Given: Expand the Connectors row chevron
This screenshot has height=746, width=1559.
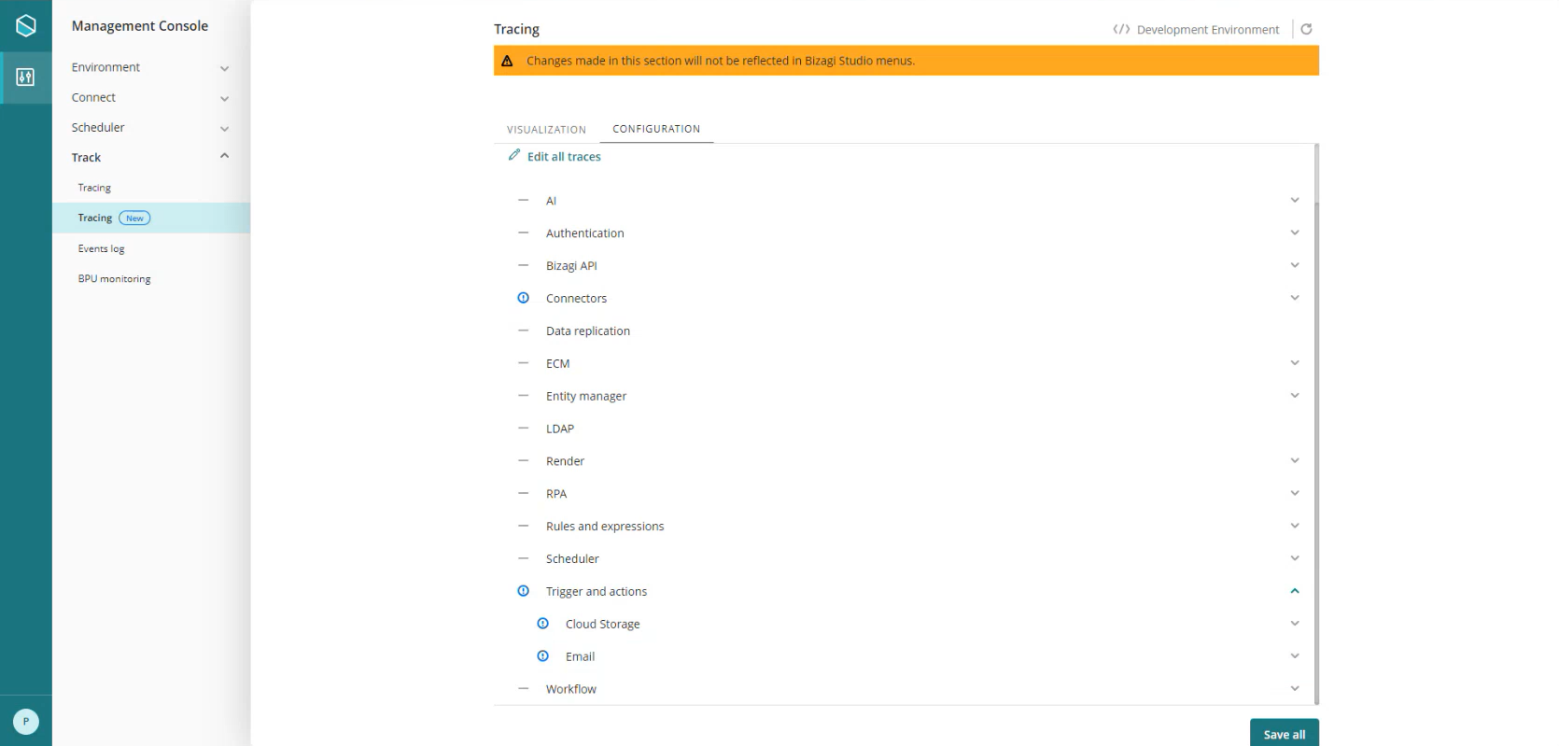Looking at the screenshot, I should tap(1295, 298).
